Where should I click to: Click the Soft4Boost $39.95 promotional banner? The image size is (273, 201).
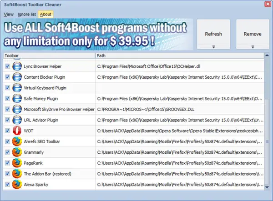[x=98, y=34]
